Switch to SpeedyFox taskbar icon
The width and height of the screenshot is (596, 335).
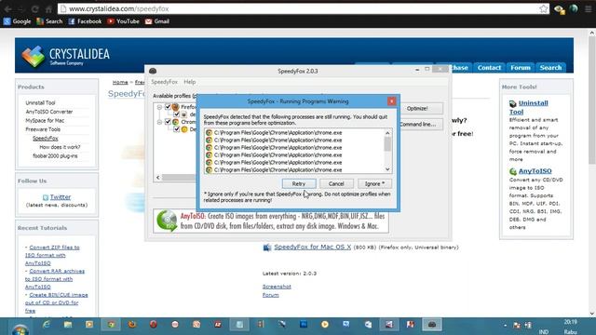(x=432, y=325)
